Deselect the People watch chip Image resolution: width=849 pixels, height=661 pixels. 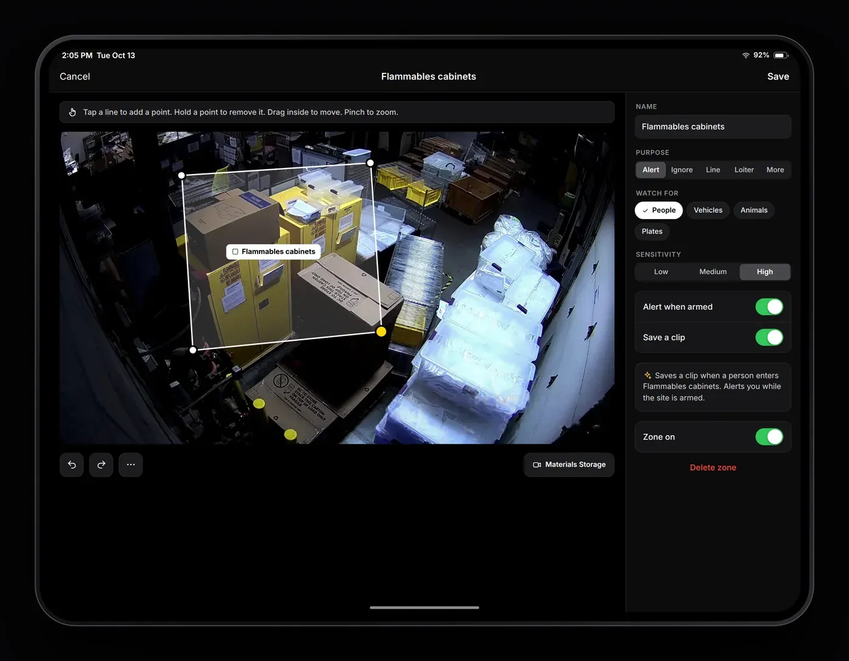click(x=659, y=210)
